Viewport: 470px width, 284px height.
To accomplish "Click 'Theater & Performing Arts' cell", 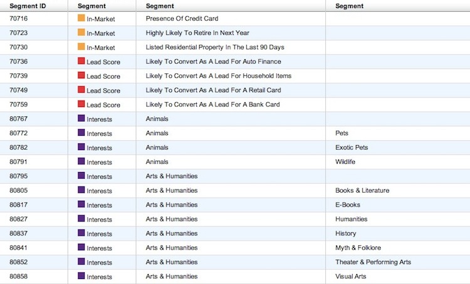I will pyautogui.click(x=373, y=262).
